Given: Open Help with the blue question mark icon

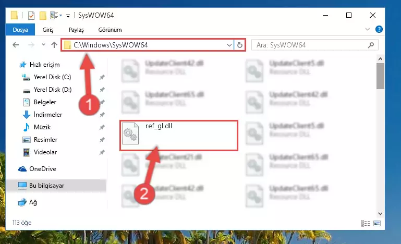Looking at the screenshot, I should 379,29.
